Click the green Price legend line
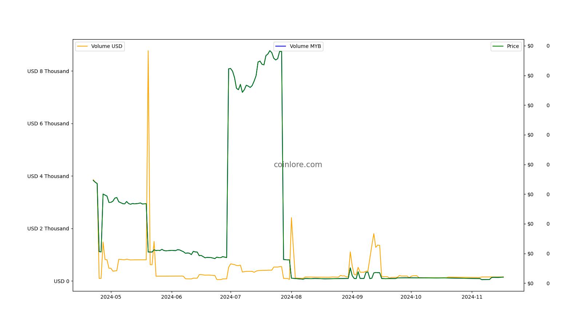Screen dimensions: 582x327 click(x=498, y=46)
